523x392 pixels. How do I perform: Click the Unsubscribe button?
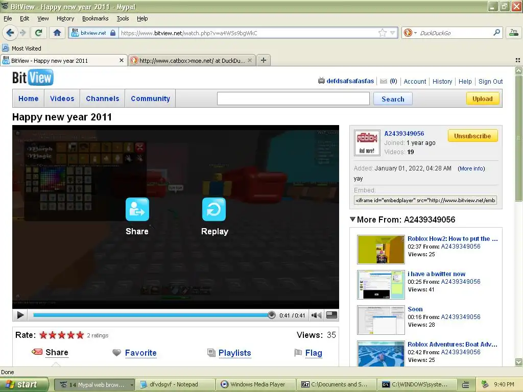pos(472,136)
